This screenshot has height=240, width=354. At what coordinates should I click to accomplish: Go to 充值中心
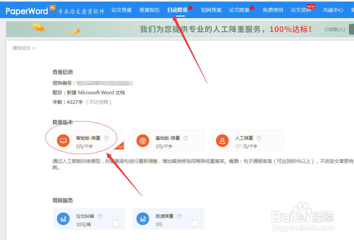[333, 10]
